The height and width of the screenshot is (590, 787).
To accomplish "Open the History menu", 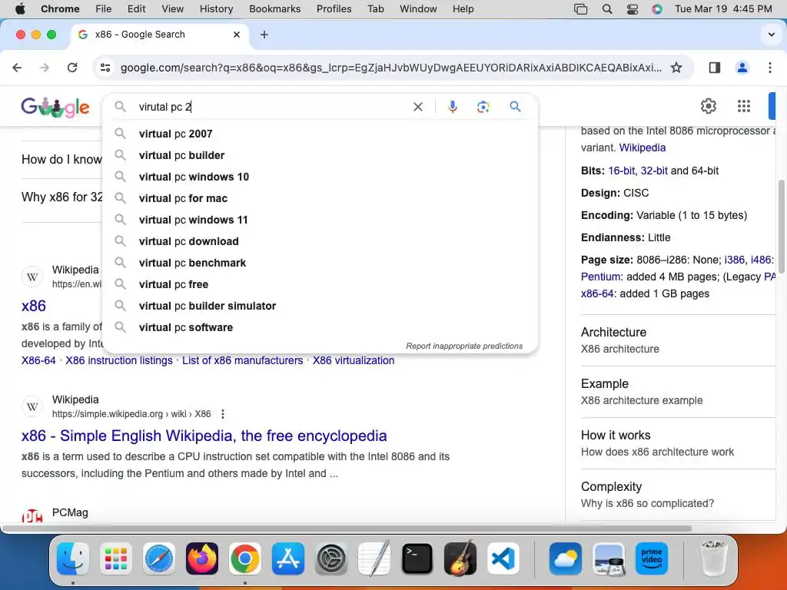I will (216, 9).
